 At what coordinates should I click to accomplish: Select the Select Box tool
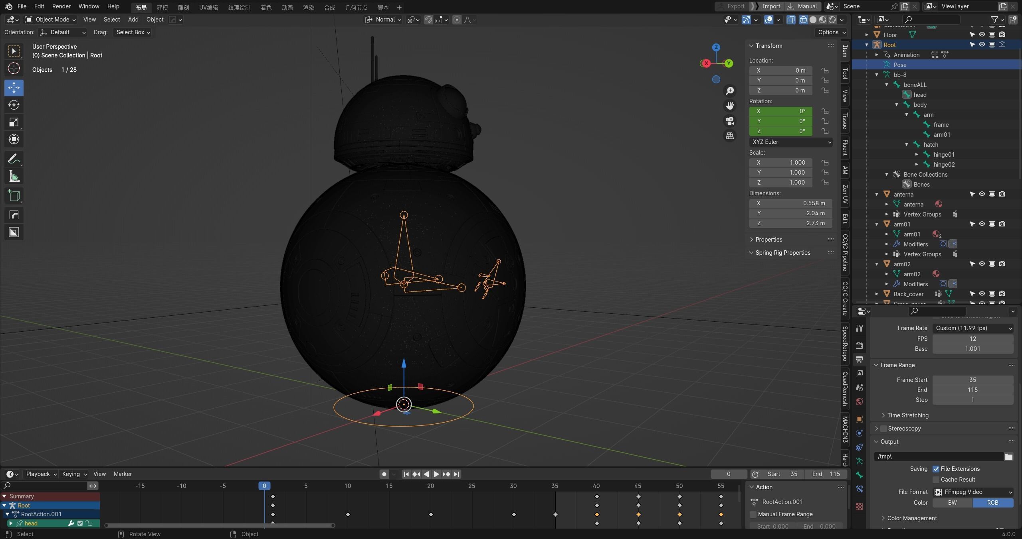pyautogui.click(x=14, y=51)
